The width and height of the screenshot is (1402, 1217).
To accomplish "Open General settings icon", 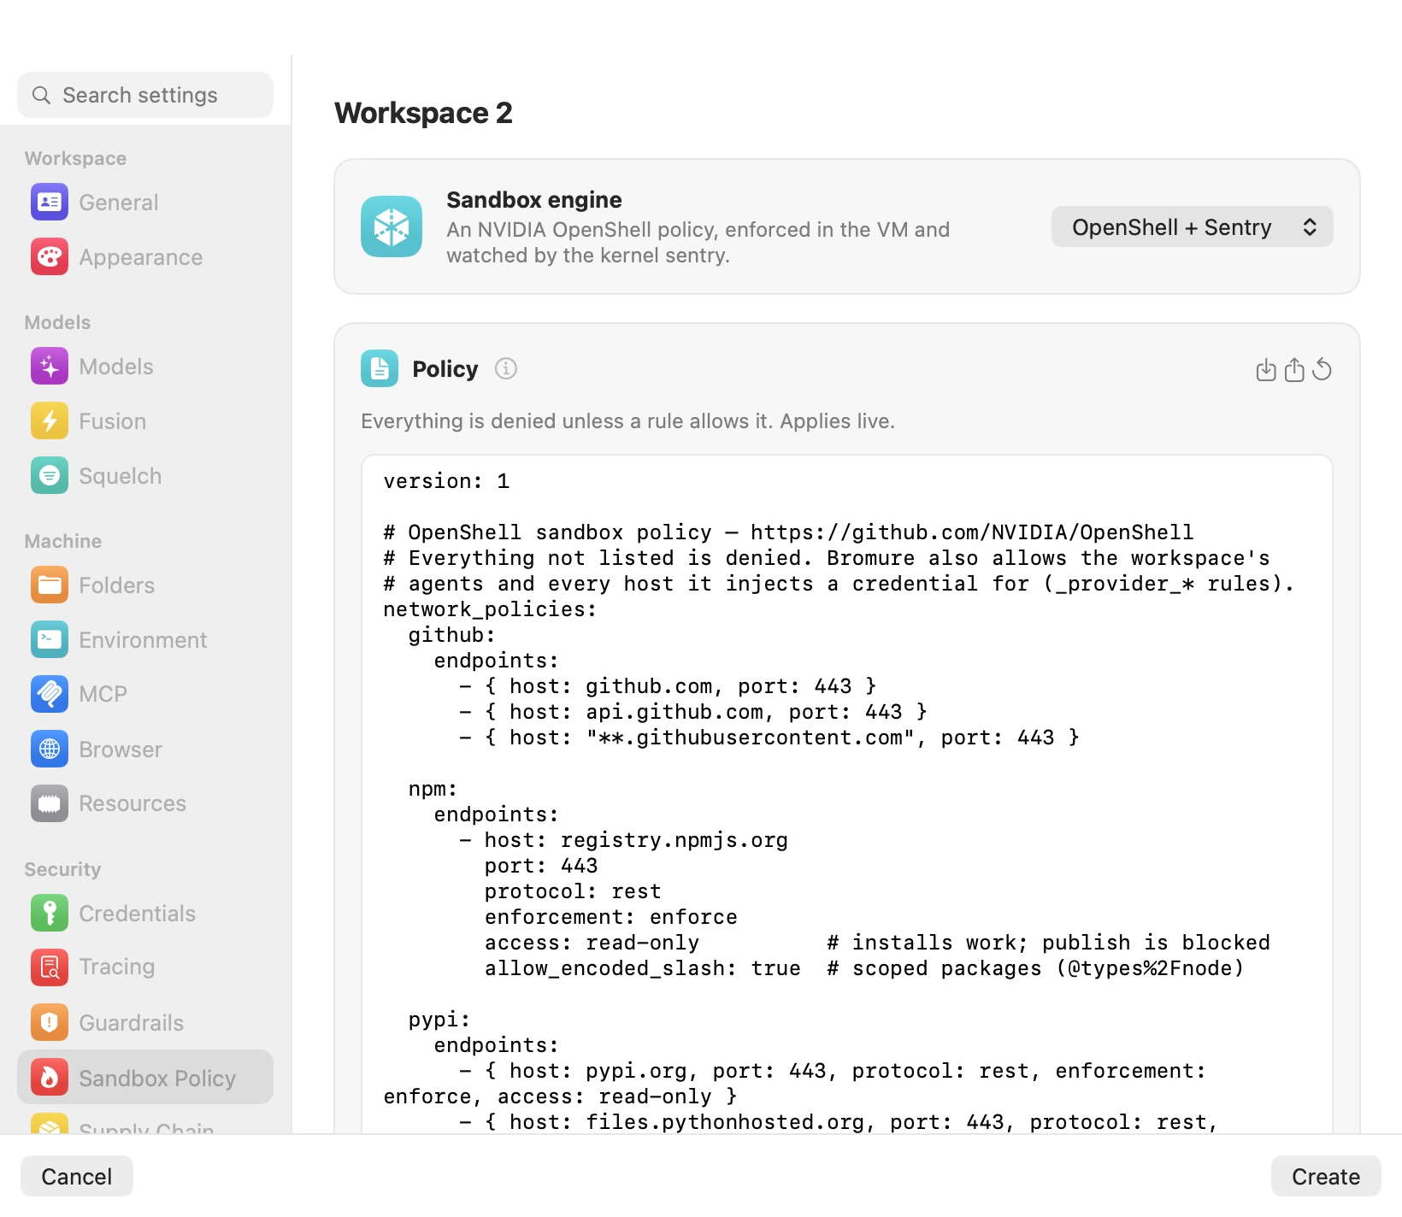I will coord(50,203).
